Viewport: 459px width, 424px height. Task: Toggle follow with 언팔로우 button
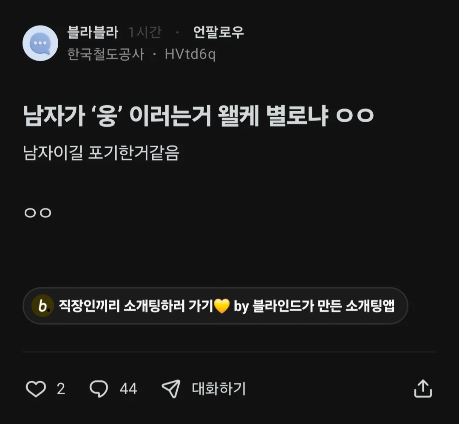pos(218,32)
